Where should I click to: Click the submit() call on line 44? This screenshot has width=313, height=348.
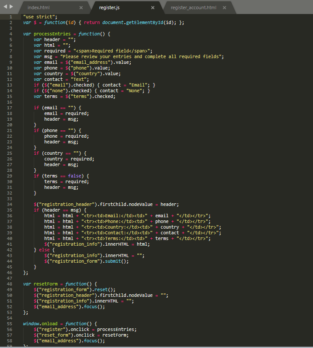click(x=115, y=261)
